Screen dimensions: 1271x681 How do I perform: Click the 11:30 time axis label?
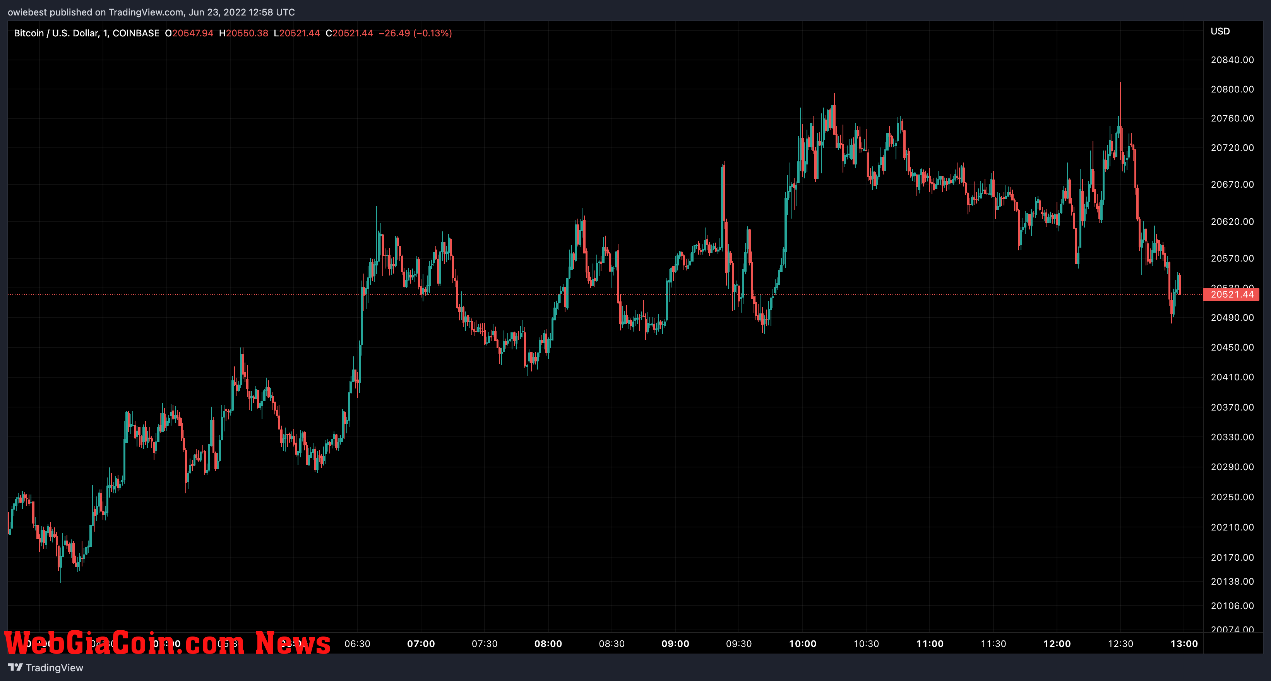993,643
